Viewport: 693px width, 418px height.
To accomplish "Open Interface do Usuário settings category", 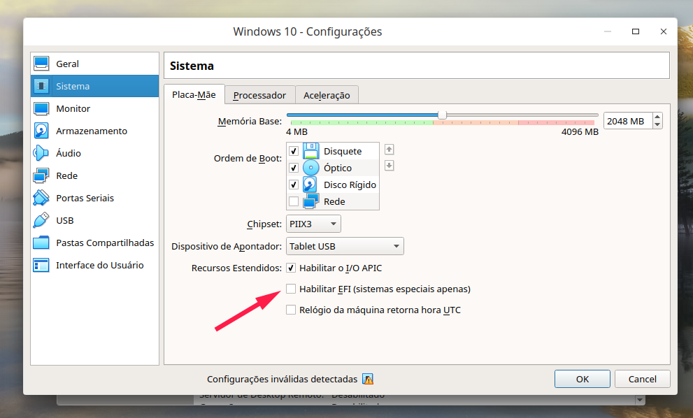I will click(x=94, y=265).
